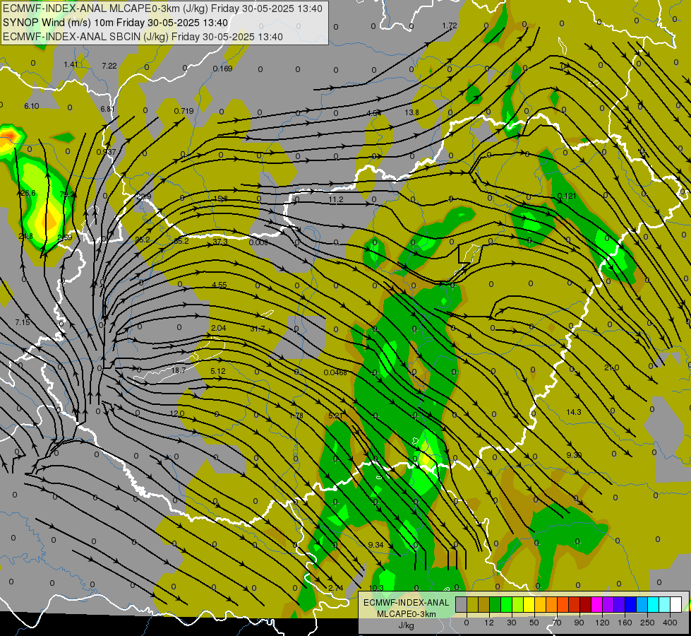Pick the dark red legend swatch
The image size is (691, 636).
click(x=585, y=604)
